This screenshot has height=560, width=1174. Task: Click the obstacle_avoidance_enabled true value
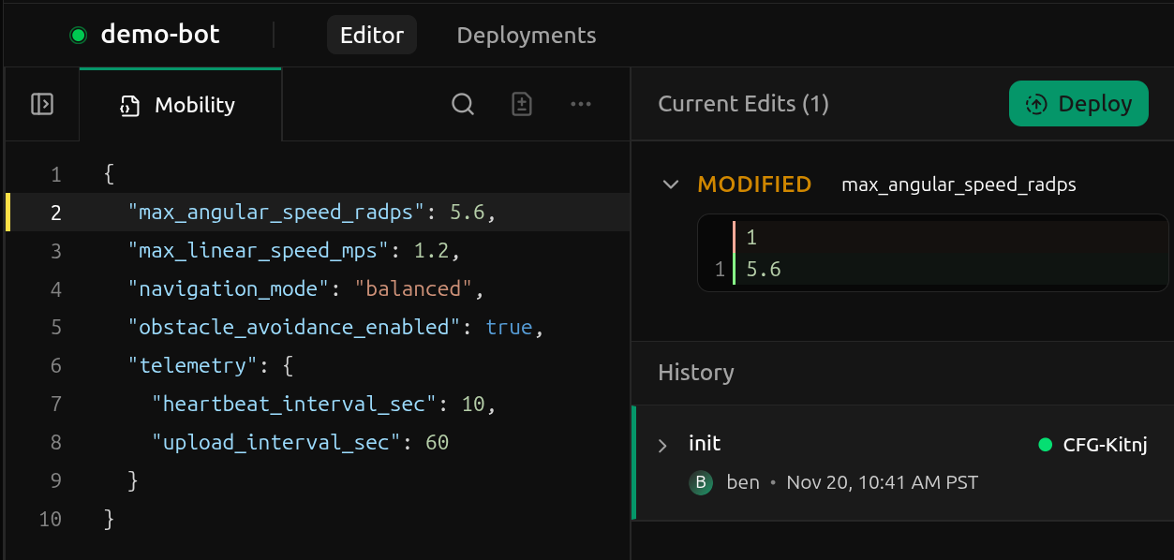pyautogui.click(x=509, y=327)
